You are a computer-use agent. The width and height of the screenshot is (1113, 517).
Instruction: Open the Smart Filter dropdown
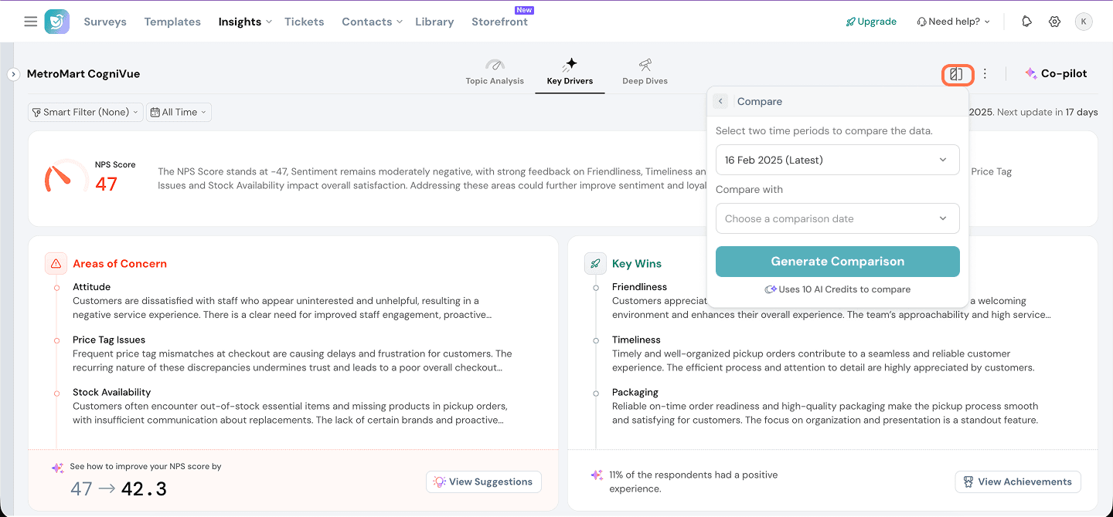tap(86, 112)
